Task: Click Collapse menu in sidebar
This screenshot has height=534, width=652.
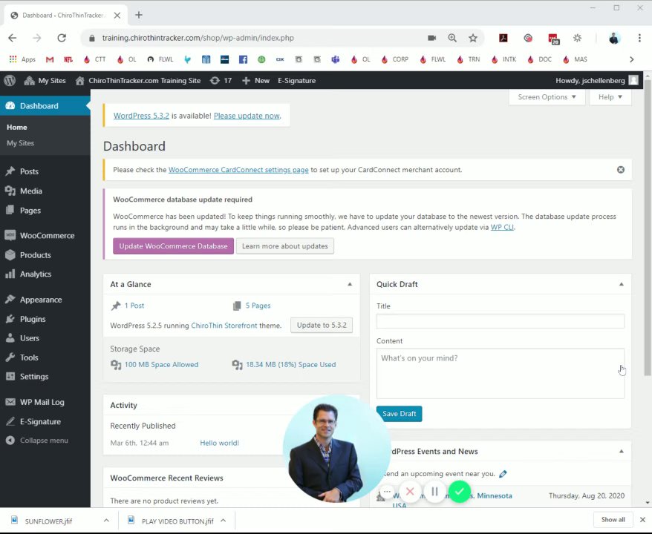Action: [x=45, y=441]
